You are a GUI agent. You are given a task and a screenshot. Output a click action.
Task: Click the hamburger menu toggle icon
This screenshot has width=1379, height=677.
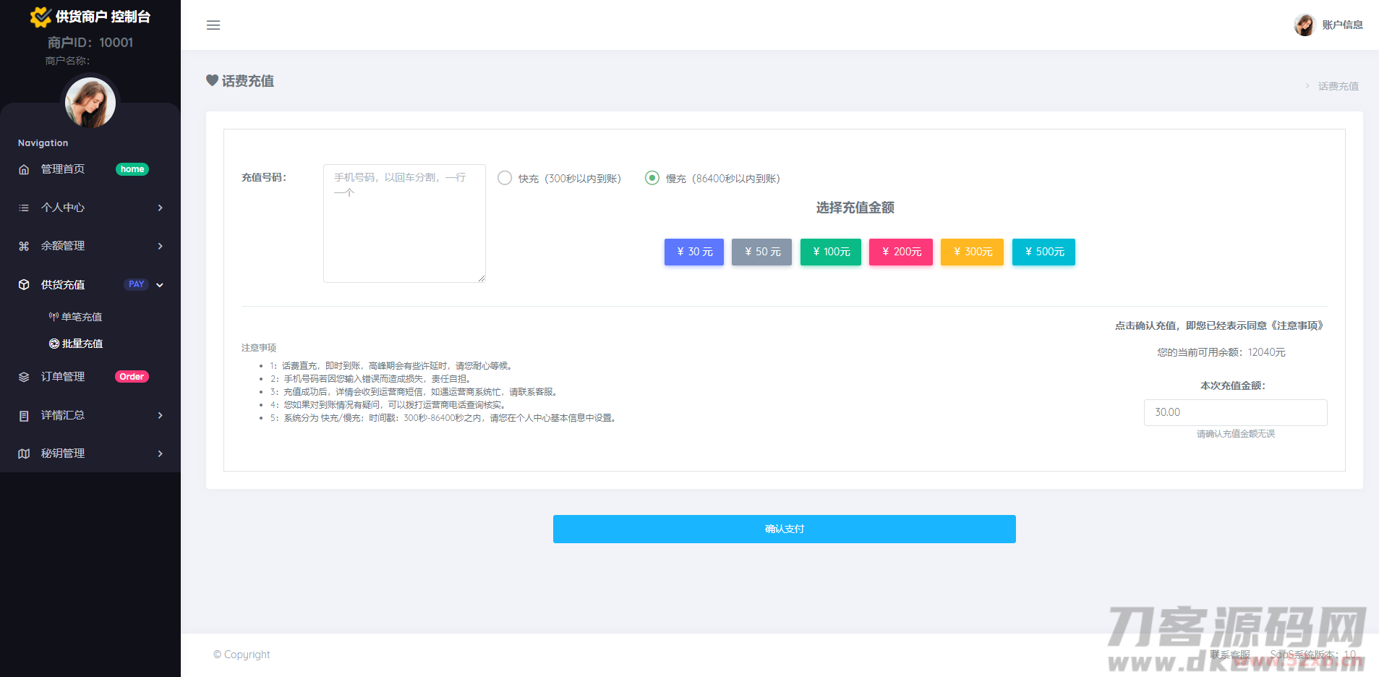coord(213,25)
